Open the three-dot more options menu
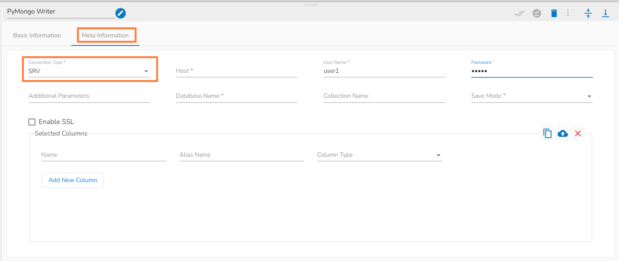 [568, 13]
